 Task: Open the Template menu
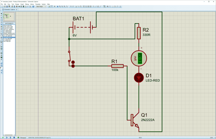pyautogui.click(x=38, y=4)
